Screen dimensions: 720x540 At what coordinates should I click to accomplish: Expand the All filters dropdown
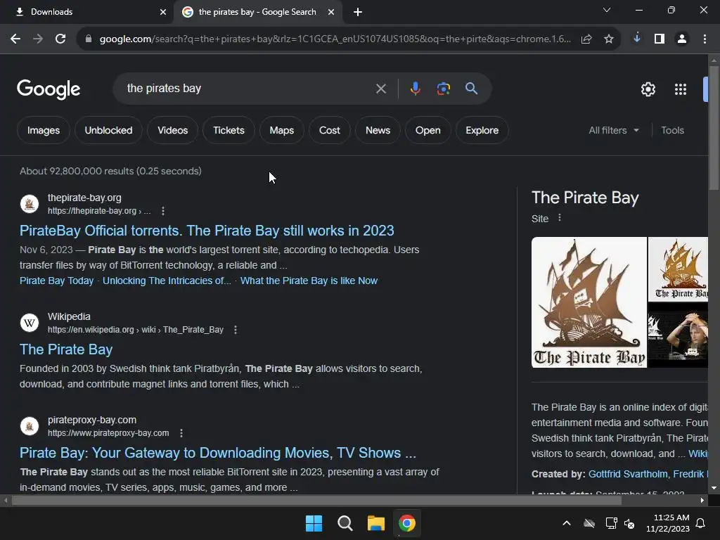click(614, 130)
